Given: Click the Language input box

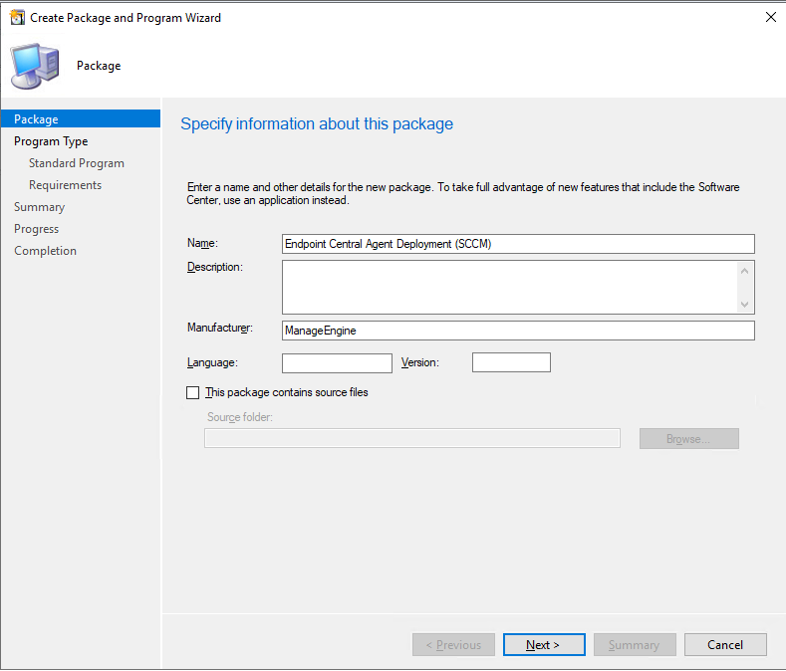Looking at the screenshot, I should tap(337, 362).
